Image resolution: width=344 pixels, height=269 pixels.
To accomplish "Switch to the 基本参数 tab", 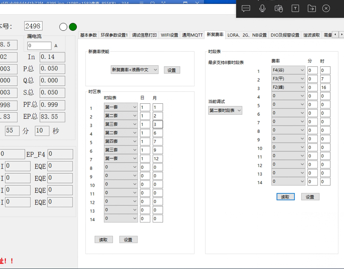I will point(88,35).
